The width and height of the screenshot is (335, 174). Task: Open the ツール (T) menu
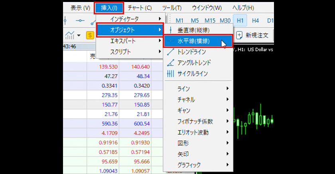(172, 8)
